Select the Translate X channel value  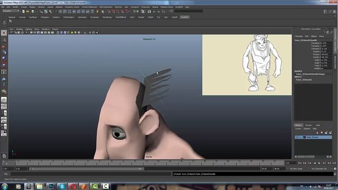pos(326,43)
